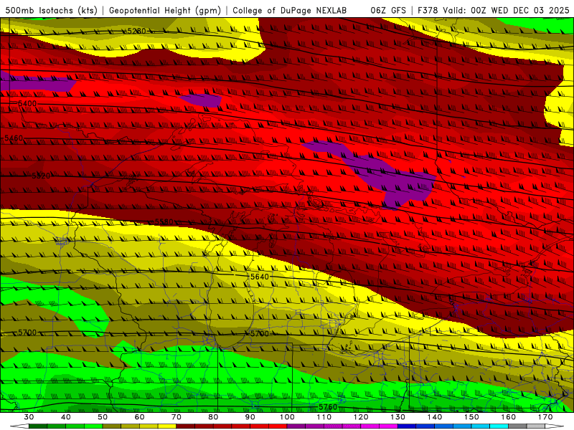Click the 40 value on the color scale
Image resolution: width=574 pixels, height=430 pixels.
pos(65,417)
